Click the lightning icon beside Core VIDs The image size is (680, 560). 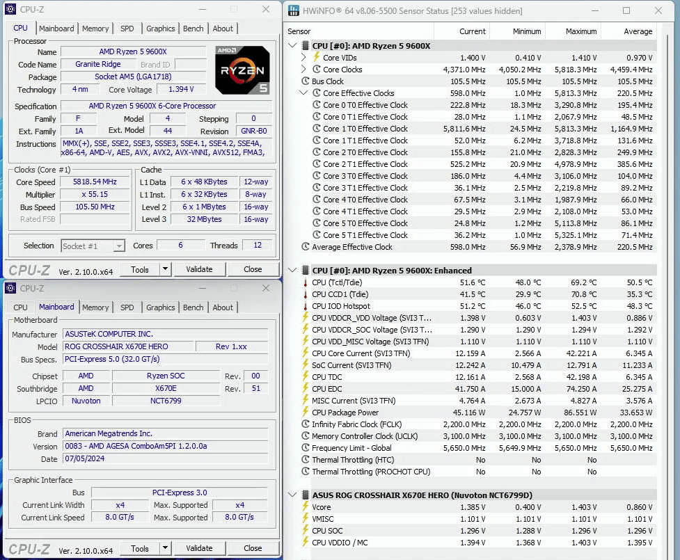point(317,57)
